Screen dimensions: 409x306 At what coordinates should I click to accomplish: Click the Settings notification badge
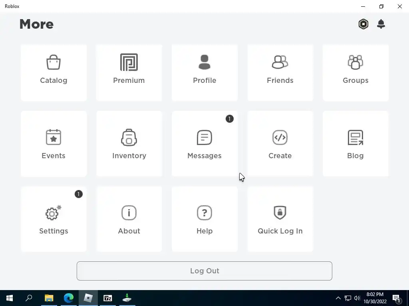79,194
